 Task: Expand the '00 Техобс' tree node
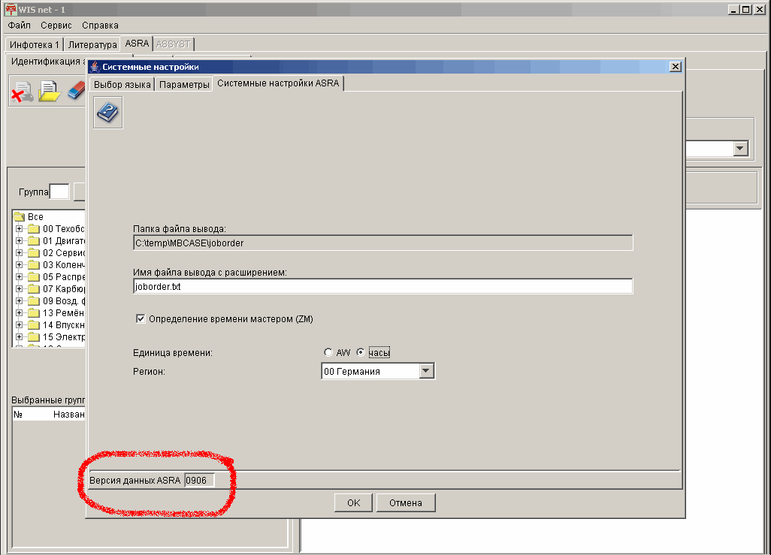pos(19,229)
